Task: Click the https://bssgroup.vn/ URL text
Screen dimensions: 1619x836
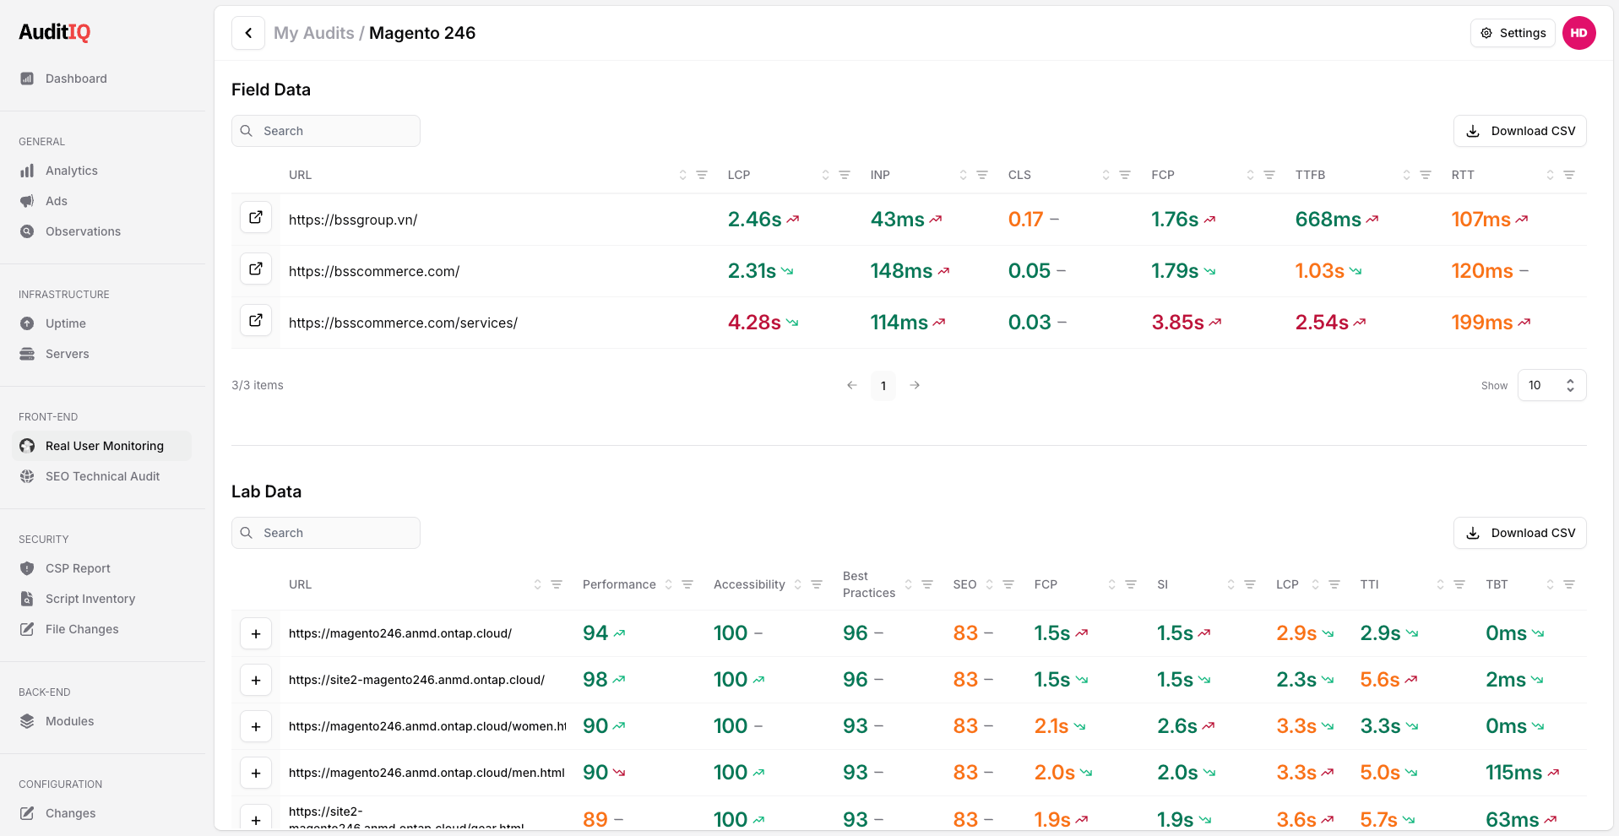Action: pyautogui.click(x=353, y=220)
